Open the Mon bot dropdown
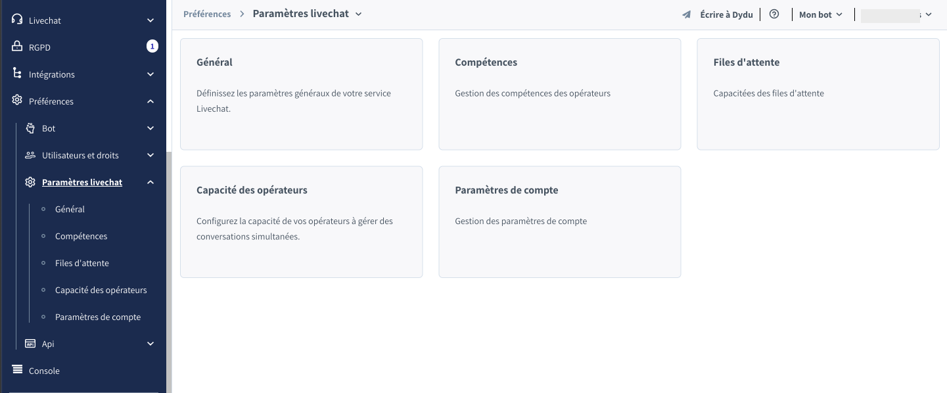947x393 pixels. 820,14
